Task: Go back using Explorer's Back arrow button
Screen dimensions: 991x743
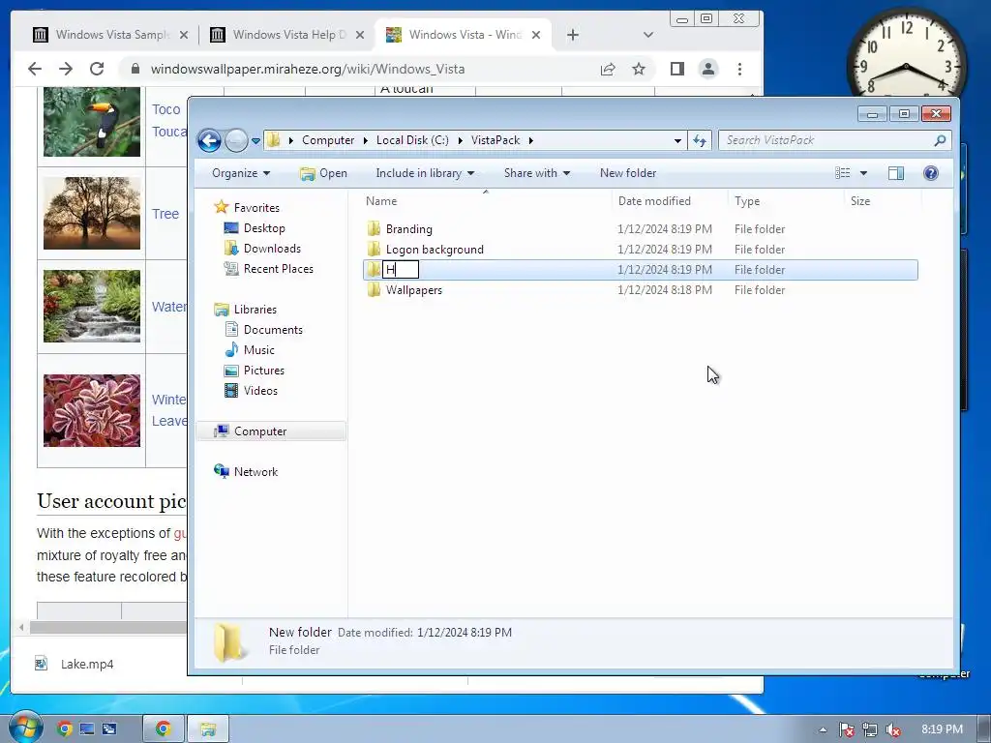Action: click(209, 140)
